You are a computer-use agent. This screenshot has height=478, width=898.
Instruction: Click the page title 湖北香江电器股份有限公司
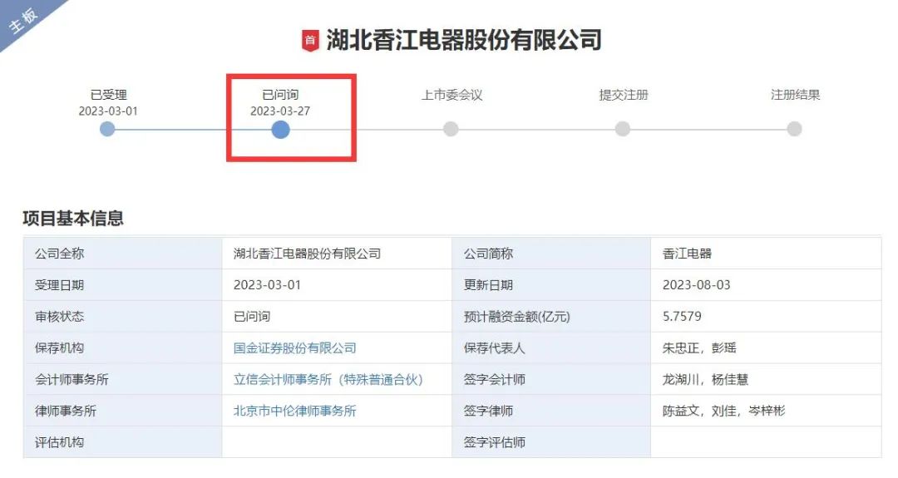(464, 40)
